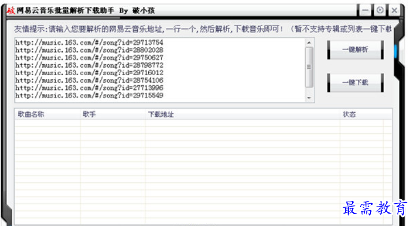The height and width of the screenshot is (226, 412).
Task: Select URL line with id=28802028
Action: 89,50
